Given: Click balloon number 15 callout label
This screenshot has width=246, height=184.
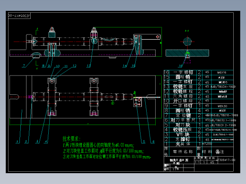Looking at the screenshot, I should tap(133, 66).
